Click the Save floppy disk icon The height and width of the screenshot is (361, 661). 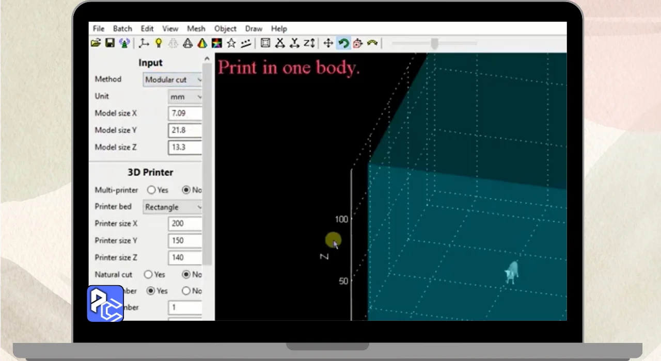tap(109, 43)
